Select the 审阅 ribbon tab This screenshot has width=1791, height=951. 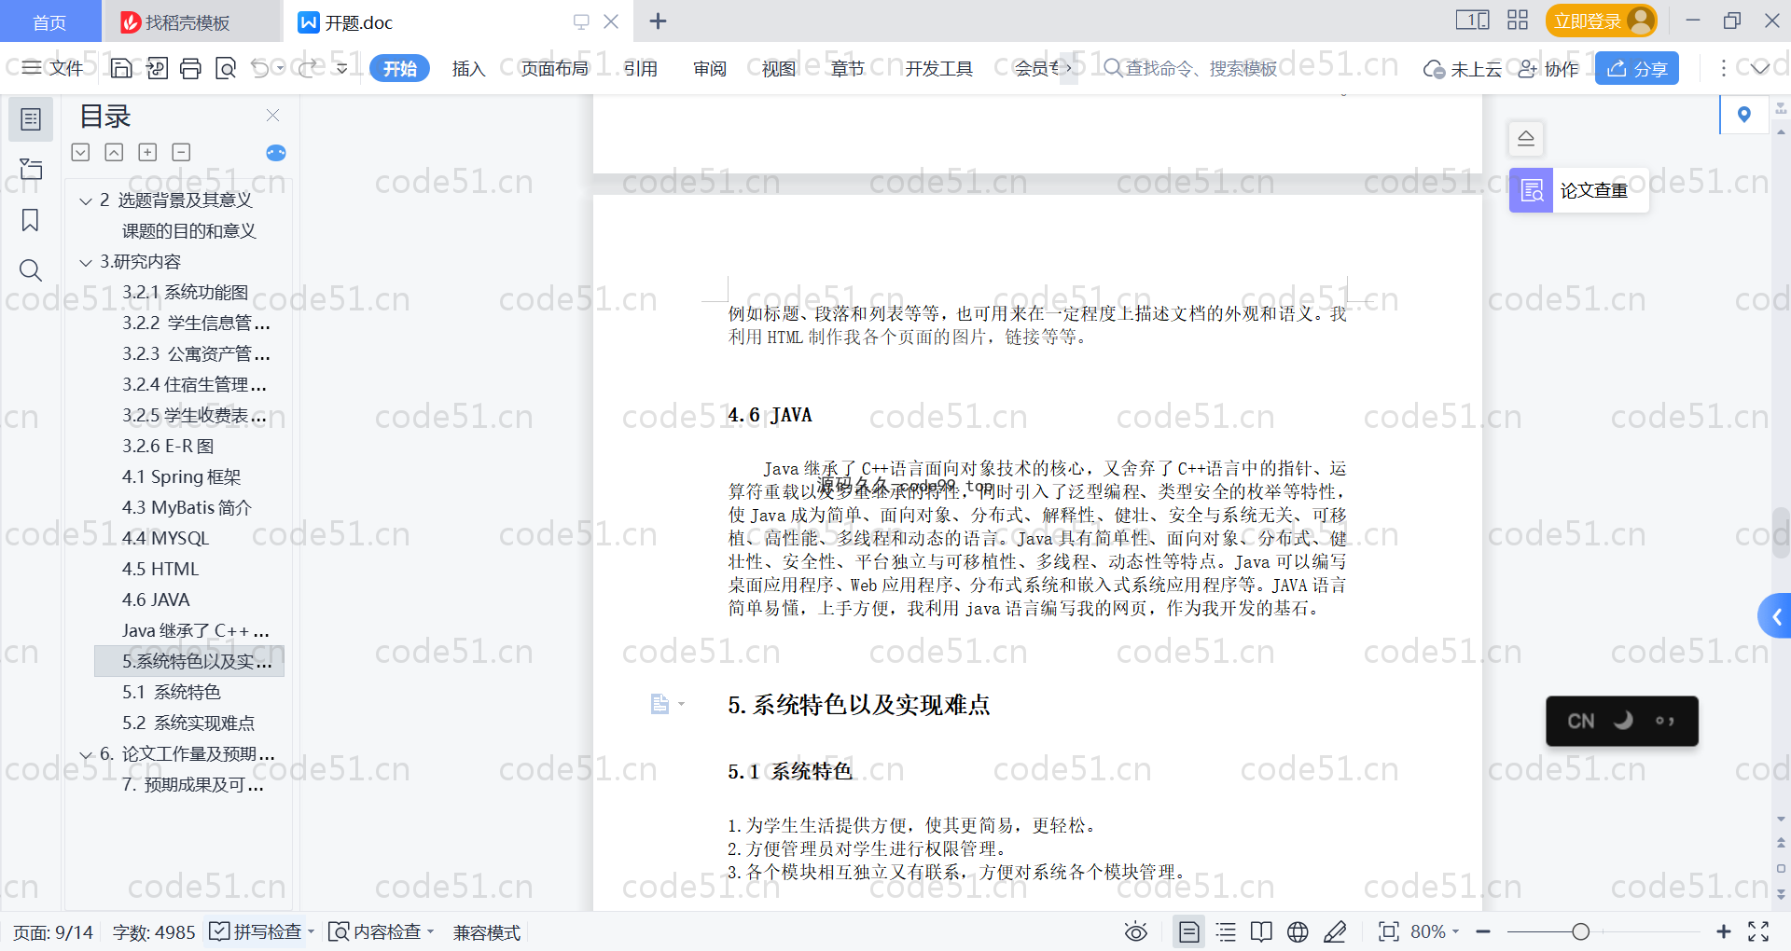pos(709,68)
